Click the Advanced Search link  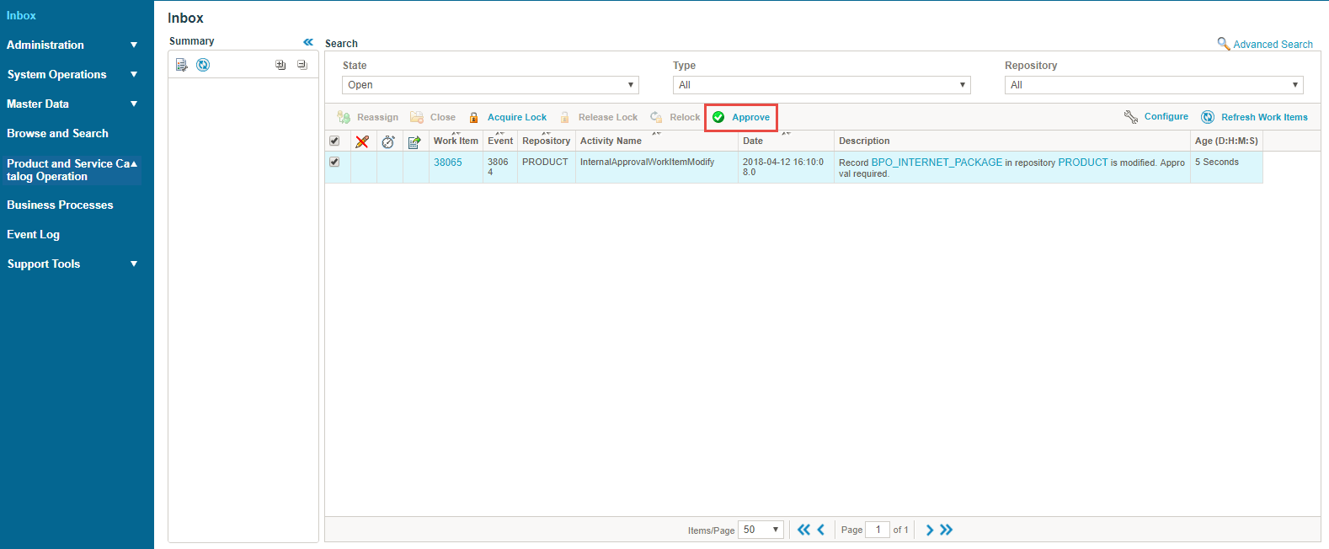point(1273,44)
